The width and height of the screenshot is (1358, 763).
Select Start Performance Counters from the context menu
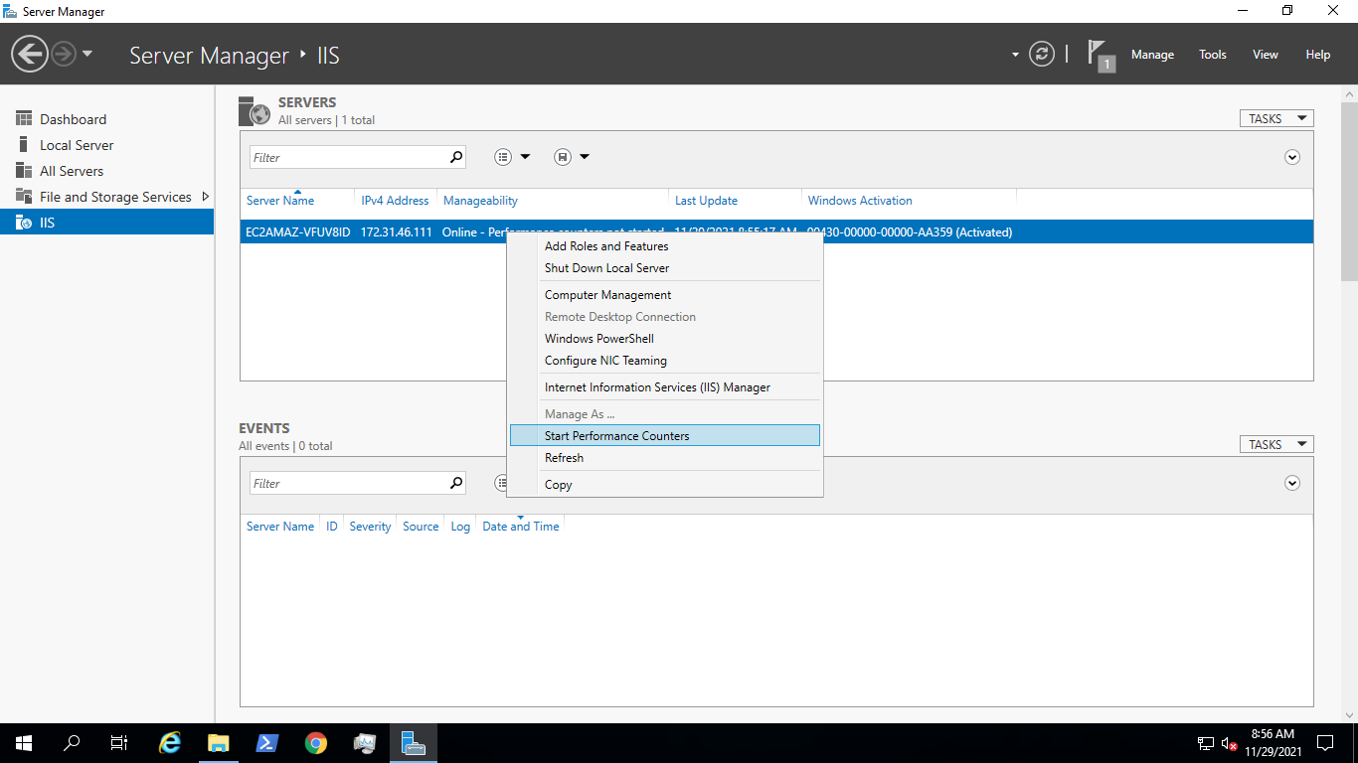pos(616,435)
